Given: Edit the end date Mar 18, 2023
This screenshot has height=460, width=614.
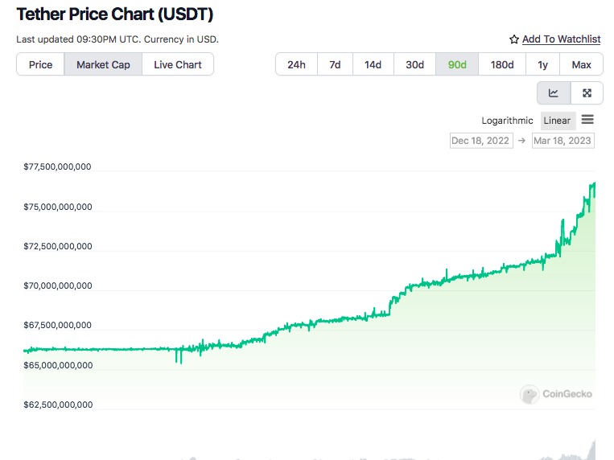Looking at the screenshot, I should coord(562,141).
